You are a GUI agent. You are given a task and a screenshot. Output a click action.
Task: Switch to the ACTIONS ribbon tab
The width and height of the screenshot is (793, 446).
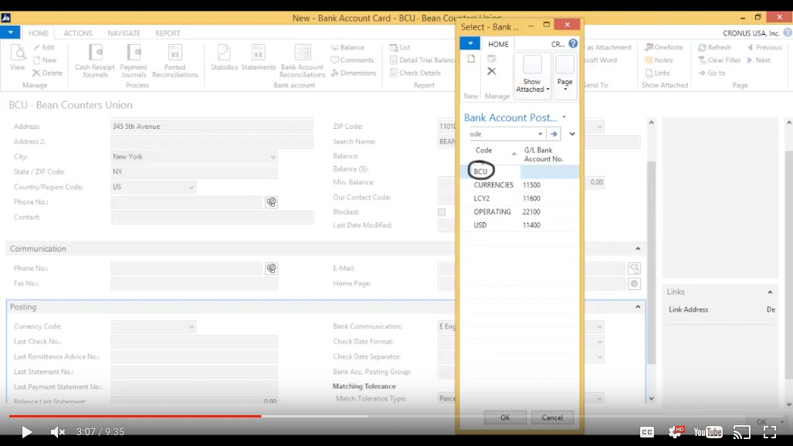click(x=77, y=32)
